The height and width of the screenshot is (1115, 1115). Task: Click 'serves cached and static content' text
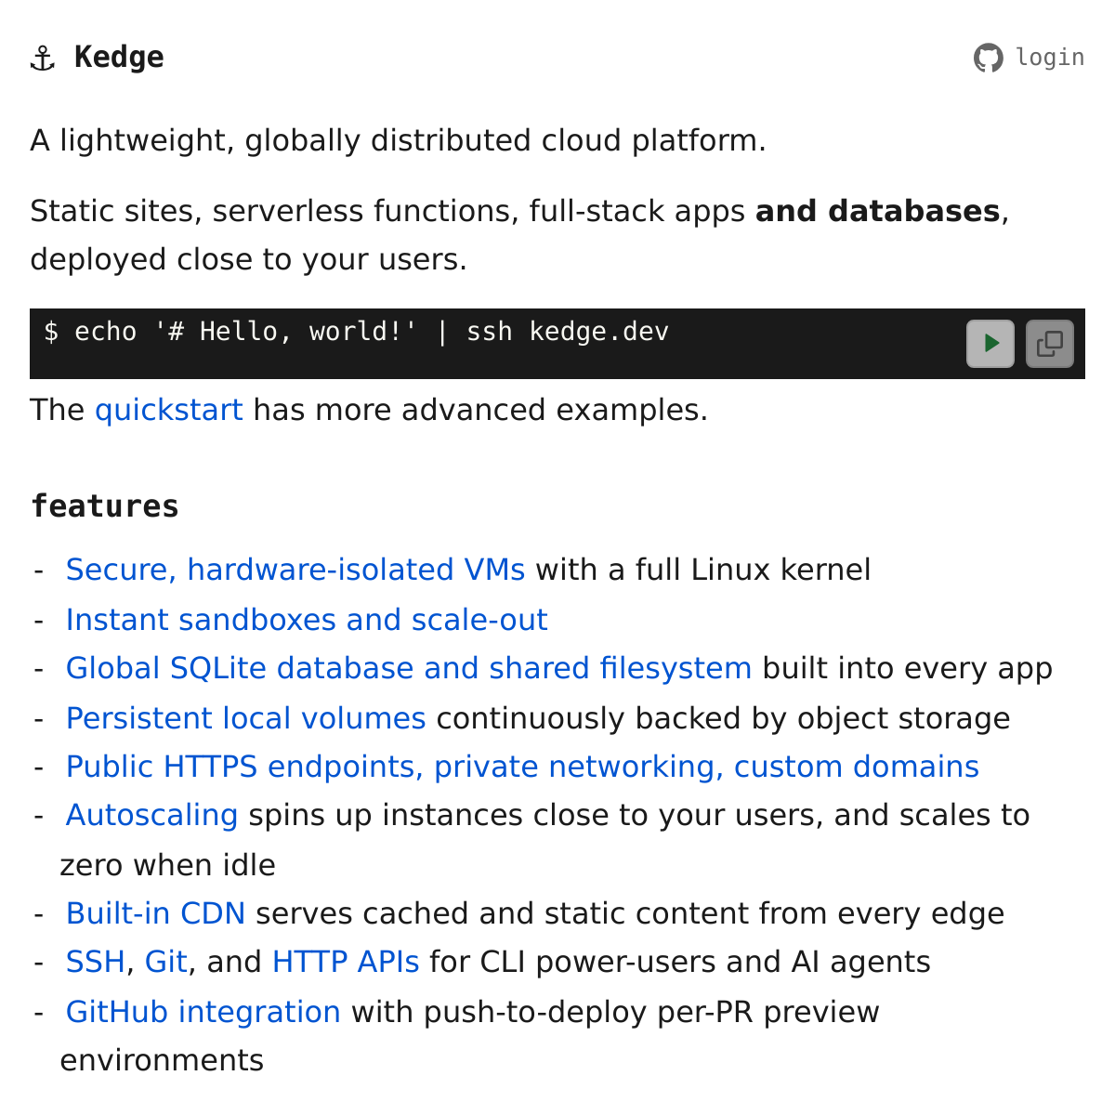click(x=502, y=913)
